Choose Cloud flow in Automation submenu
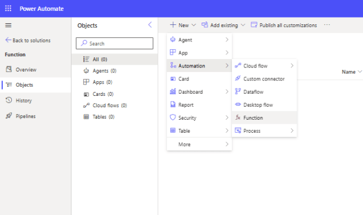 point(264,66)
